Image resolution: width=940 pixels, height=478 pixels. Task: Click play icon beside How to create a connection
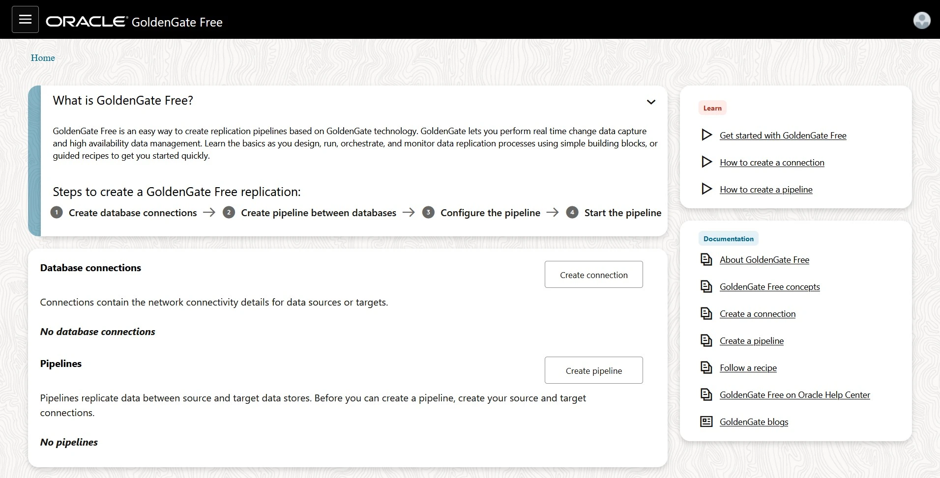tap(706, 162)
